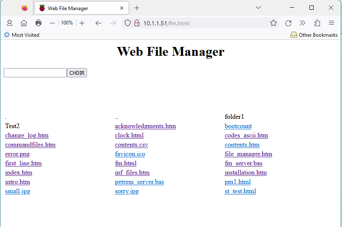This screenshot has height=227, width=342.
Task: Click the Print icon in the toolbar
Action: point(38,23)
